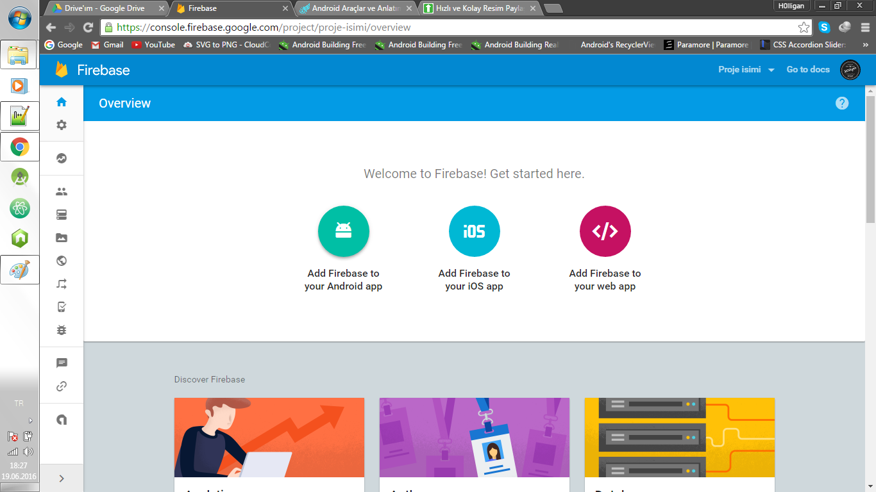Open Auth people icon in sidebar

(62, 192)
